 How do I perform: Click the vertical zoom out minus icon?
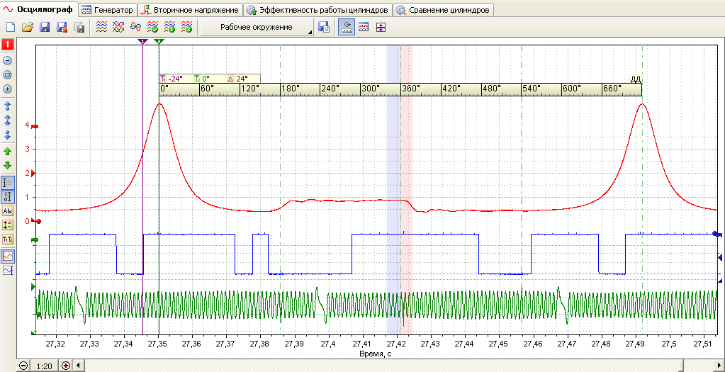tap(7, 60)
